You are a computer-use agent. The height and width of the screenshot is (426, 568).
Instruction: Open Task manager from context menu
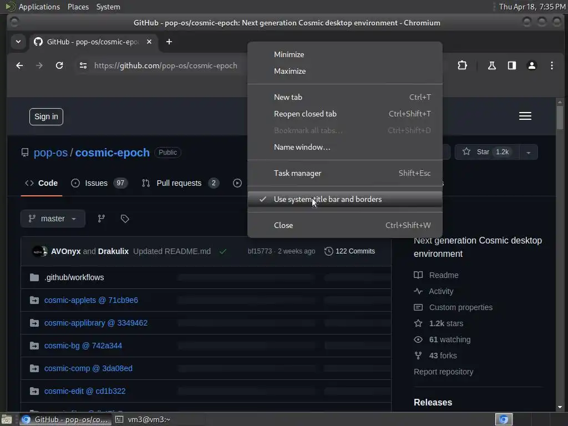(345, 173)
